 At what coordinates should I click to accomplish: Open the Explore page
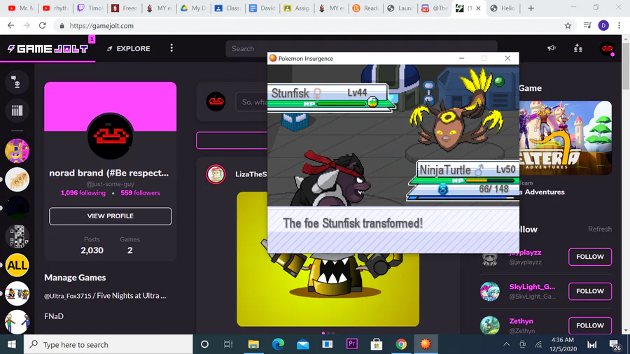[x=129, y=48]
